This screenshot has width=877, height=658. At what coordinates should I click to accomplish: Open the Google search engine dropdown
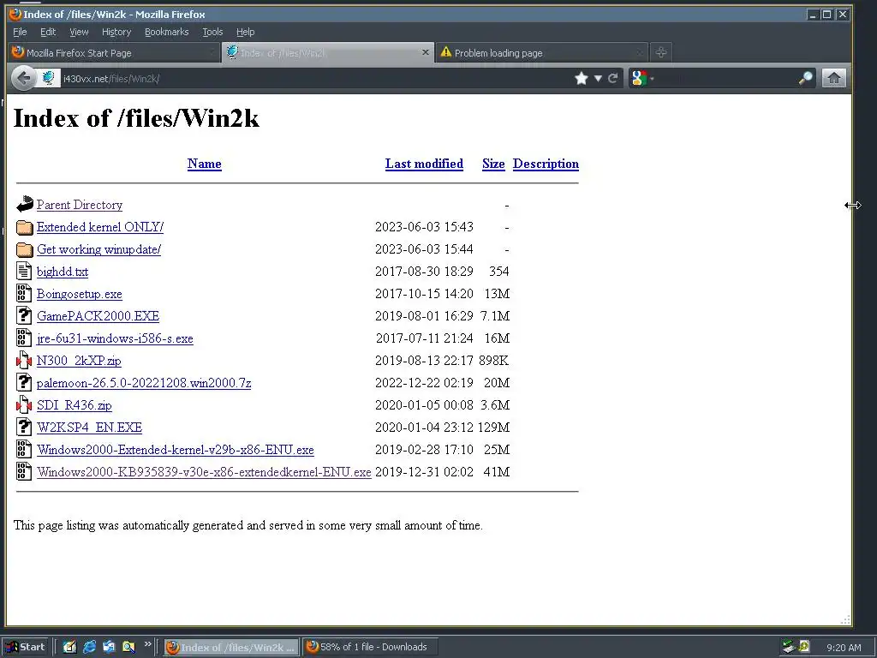[642, 78]
